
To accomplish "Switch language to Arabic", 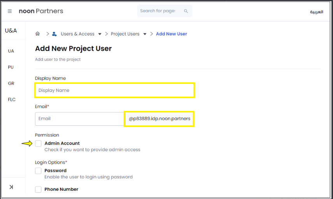I will click(x=316, y=12).
